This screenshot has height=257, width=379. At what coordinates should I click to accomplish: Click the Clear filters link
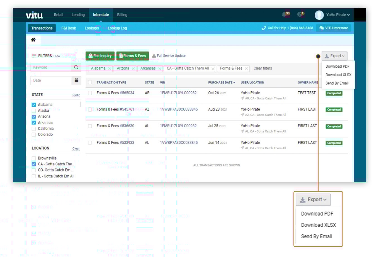click(x=263, y=68)
